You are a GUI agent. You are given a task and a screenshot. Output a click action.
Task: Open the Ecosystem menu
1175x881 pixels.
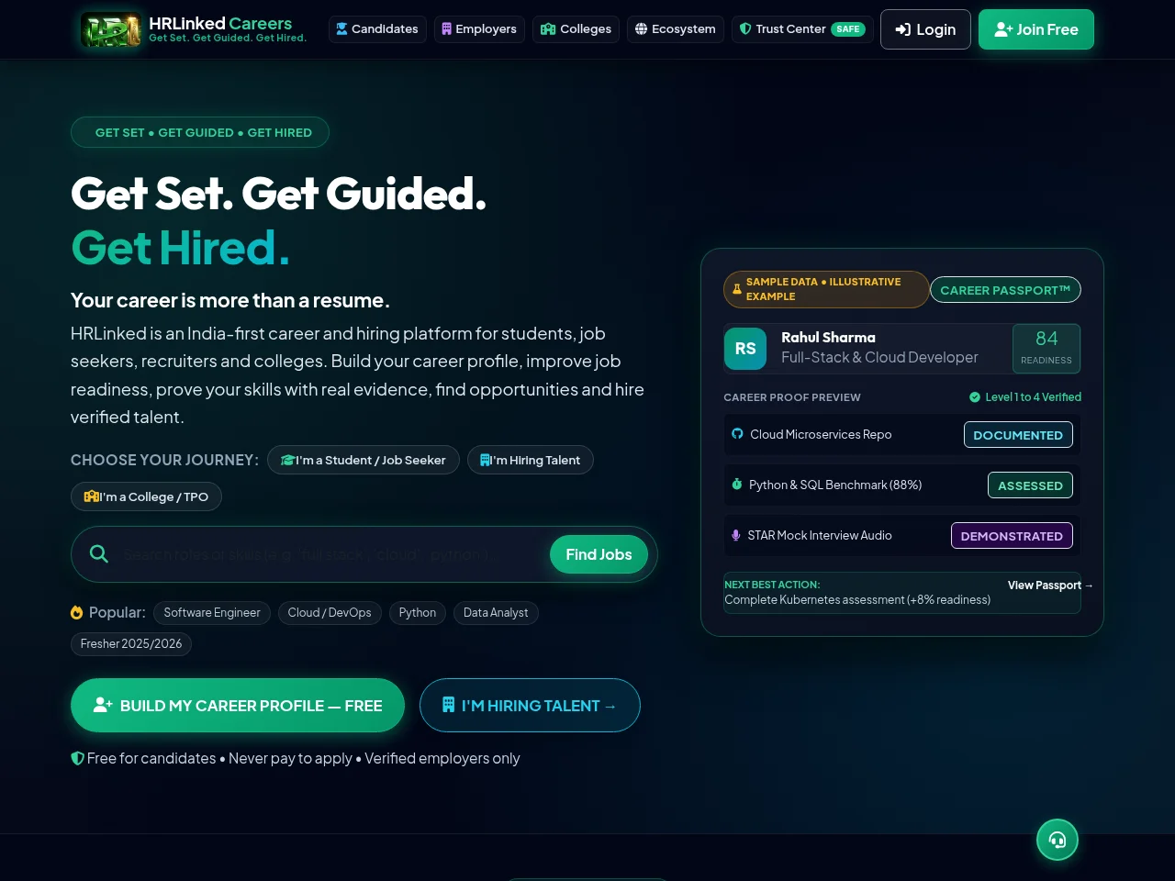(676, 29)
